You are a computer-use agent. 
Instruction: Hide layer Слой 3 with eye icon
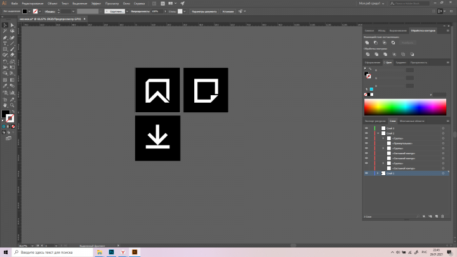click(x=366, y=128)
